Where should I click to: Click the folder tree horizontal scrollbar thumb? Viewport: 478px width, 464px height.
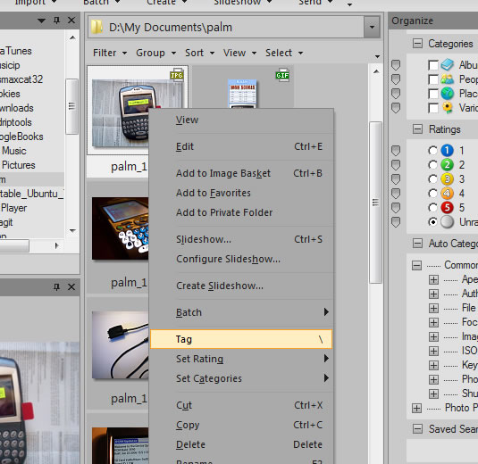point(14,245)
